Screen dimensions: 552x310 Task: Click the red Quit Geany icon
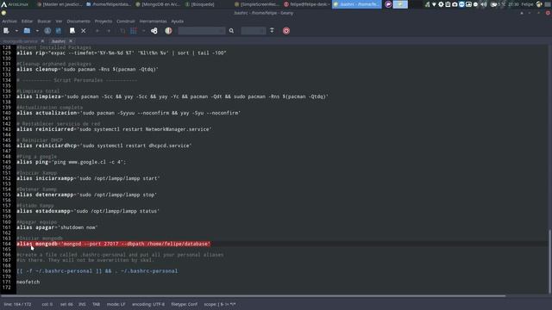(286, 31)
